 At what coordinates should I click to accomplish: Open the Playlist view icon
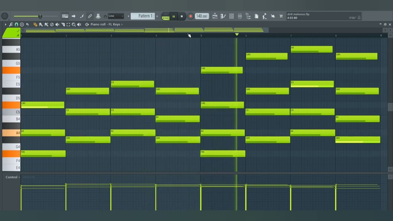pyautogui.click(x=215, y=16)
